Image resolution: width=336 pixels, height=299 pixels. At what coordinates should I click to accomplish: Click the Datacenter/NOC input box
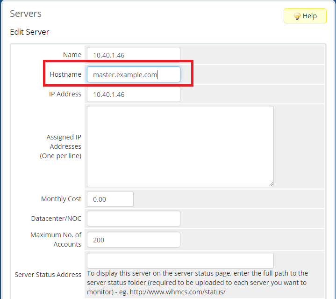point(133,219)
